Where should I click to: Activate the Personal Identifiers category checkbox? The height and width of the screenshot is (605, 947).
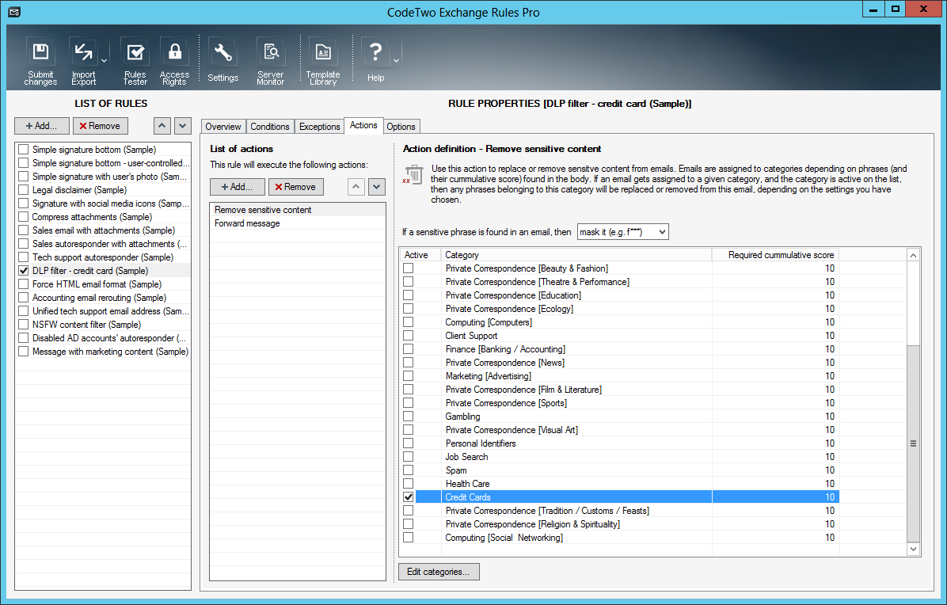(x=409, y=443)
